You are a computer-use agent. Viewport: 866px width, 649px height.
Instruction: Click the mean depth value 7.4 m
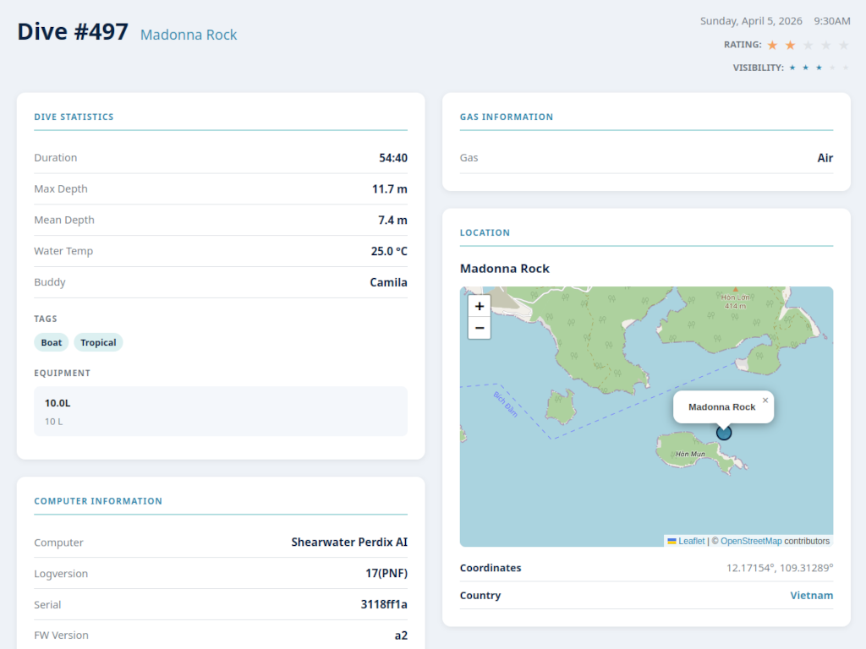[392, 221]
